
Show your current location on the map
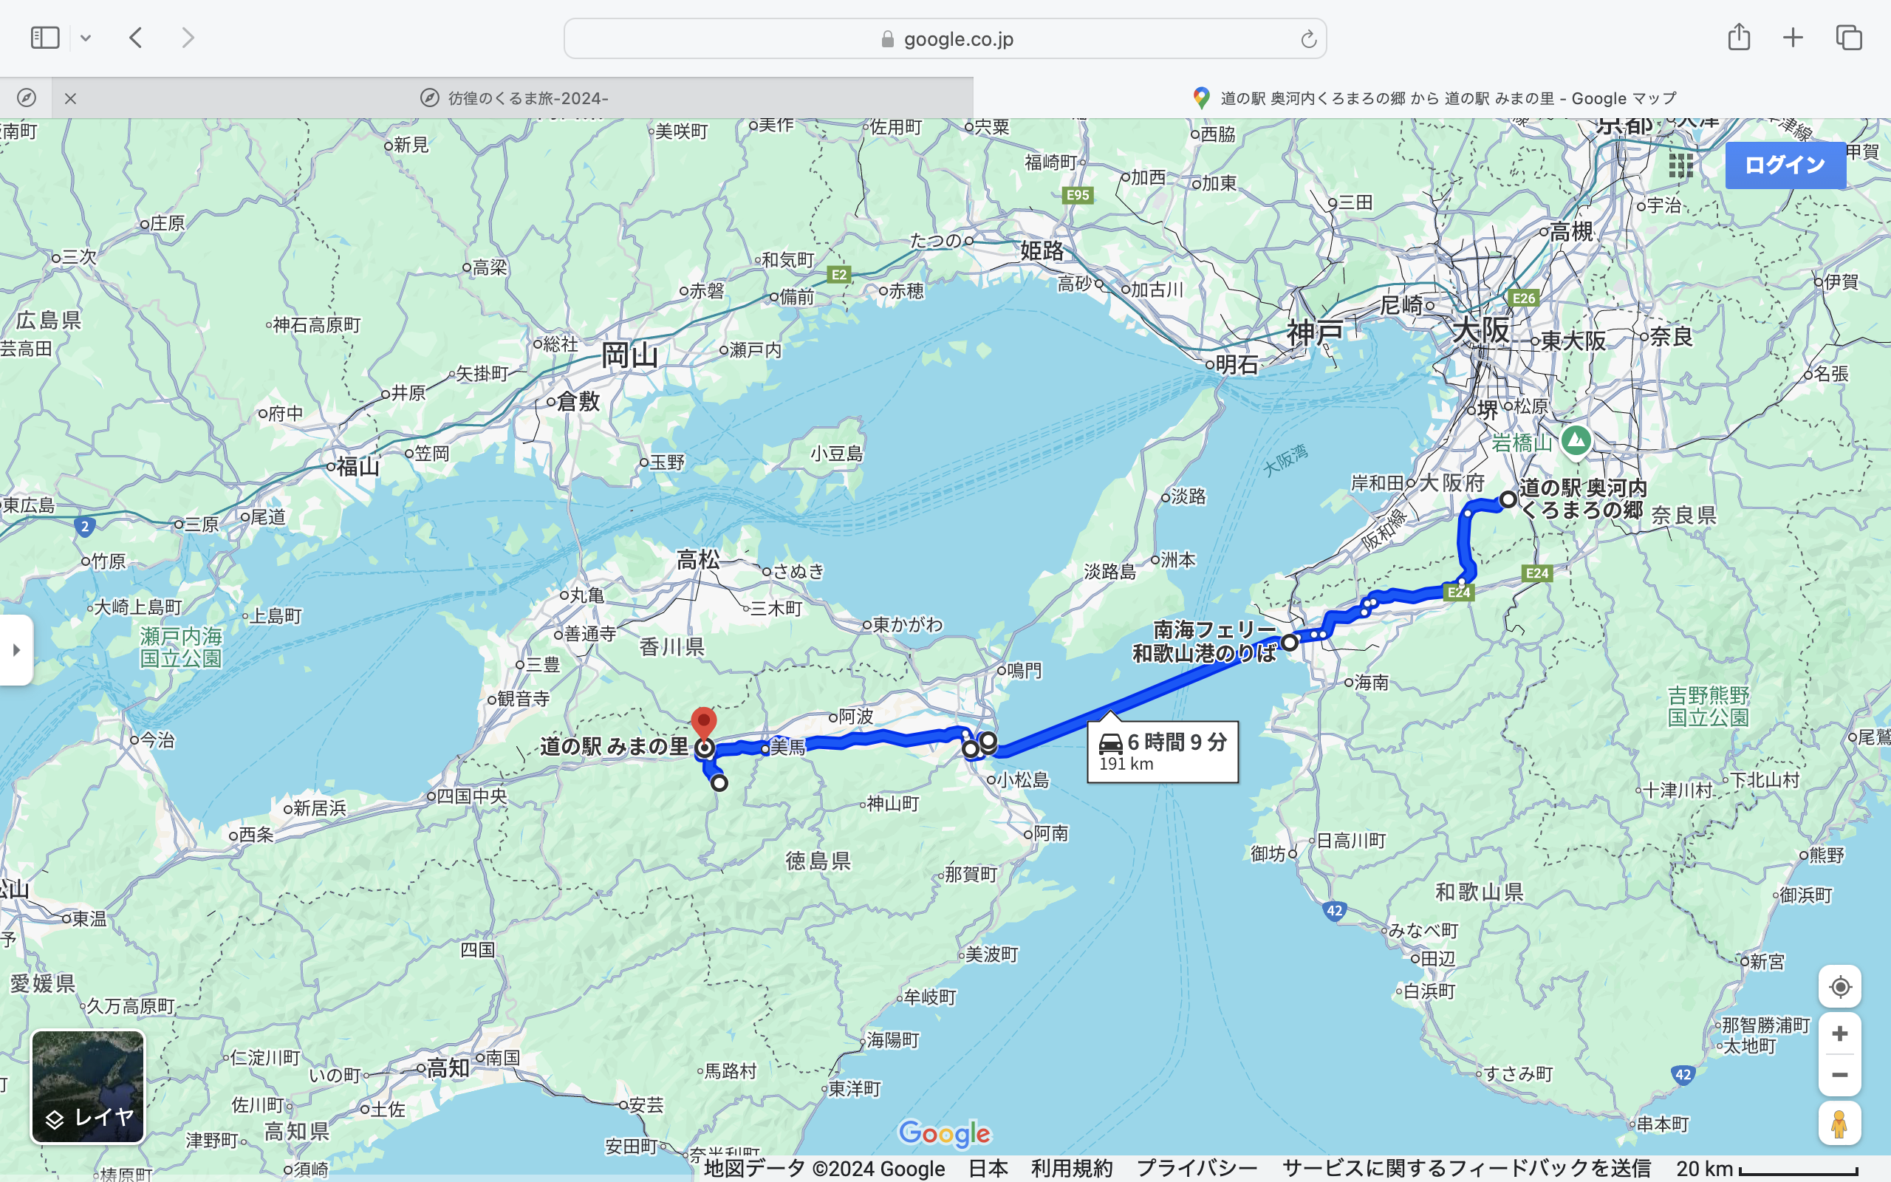coord(1839,986)
